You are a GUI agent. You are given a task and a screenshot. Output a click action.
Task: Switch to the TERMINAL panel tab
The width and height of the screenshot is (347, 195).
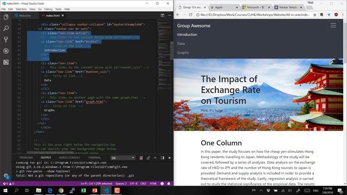click(94, 158)
